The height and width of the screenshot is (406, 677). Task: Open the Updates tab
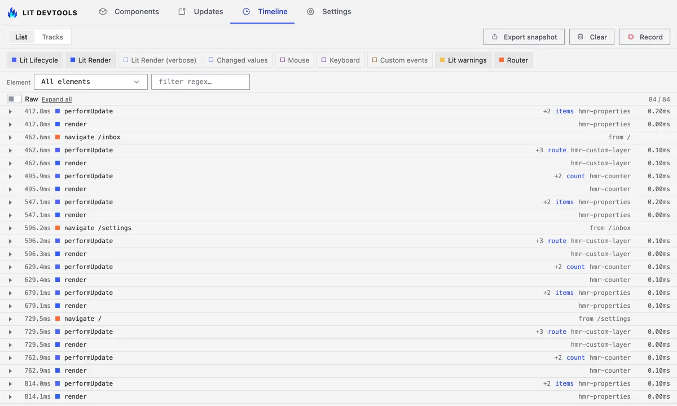(x=201, y=11)
